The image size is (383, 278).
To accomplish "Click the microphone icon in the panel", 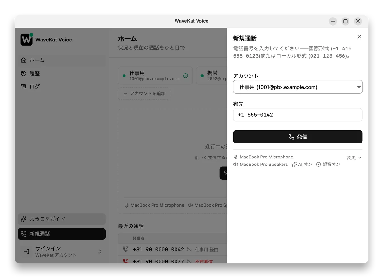I will click(x=236, y=157).
